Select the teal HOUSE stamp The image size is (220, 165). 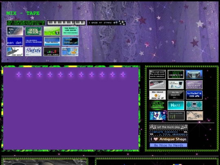(176, 106)
